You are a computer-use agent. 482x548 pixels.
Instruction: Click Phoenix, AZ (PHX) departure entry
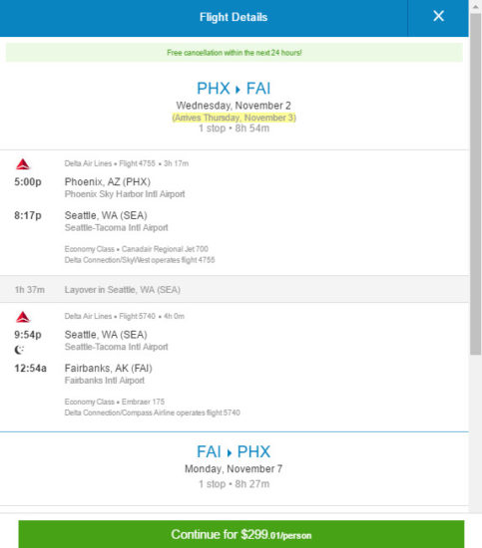coord(108,181)
